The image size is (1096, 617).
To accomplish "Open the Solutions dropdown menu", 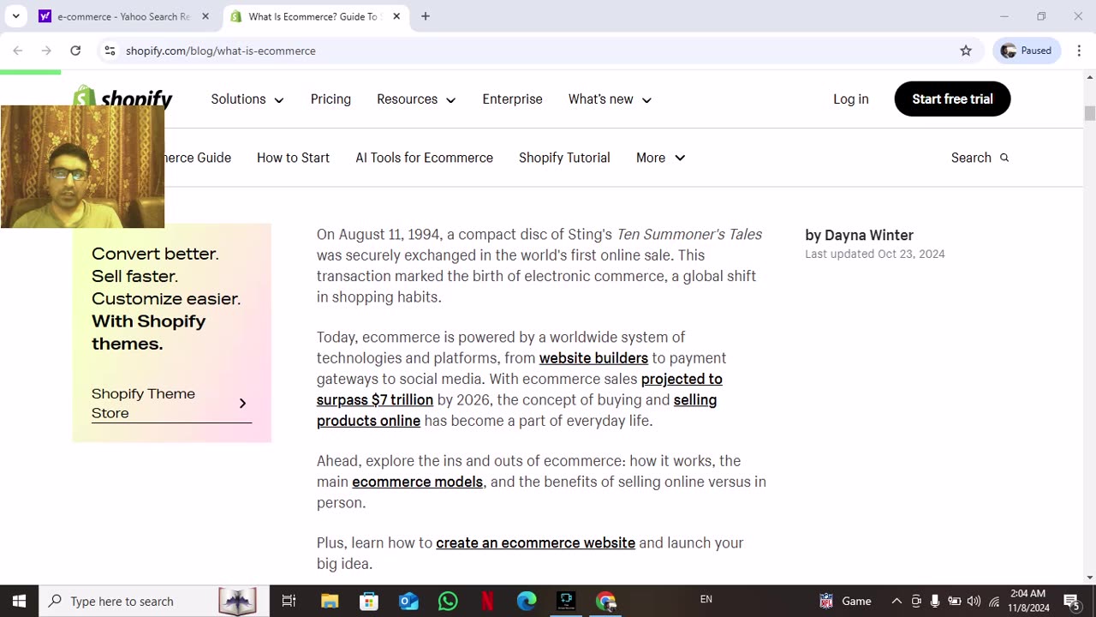I will click(247, 99).
